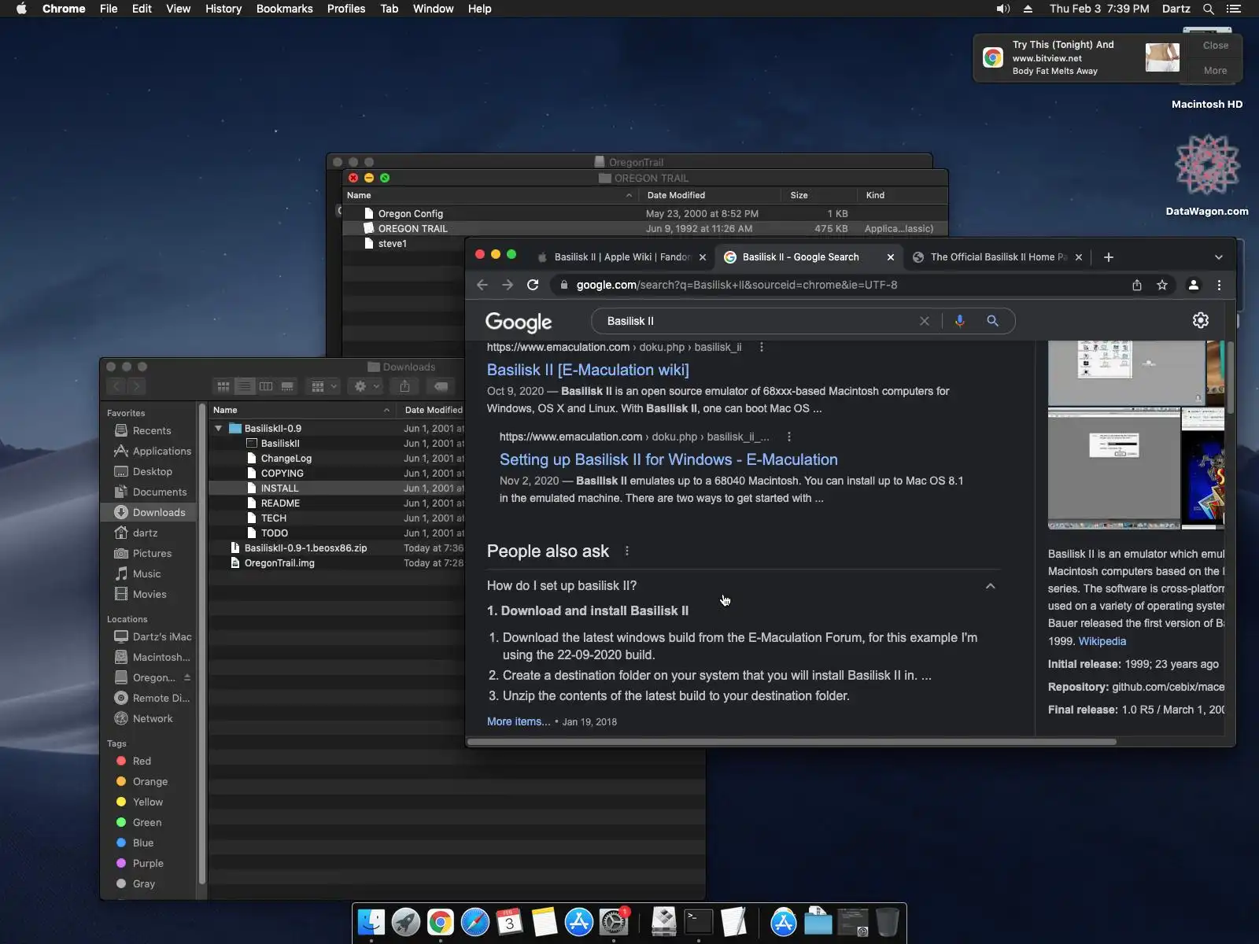Image resolution: width=1259 pixels, height=944 pixels.
Task: Submit search with the Google magnifier icon
Action: (x=992, y=321)
